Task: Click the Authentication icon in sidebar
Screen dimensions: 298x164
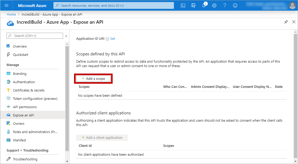Action: (x=8, y=82)
